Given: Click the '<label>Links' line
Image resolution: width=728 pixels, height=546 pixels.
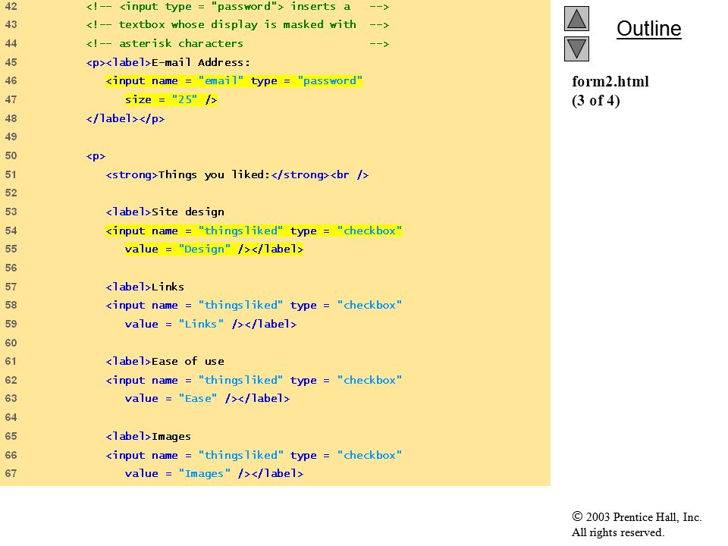Looking at the screenshot, I should tap(145, 287).
